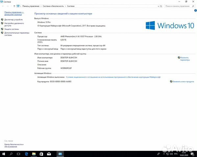This screenshot has width=197, height=157.
Task: Click the System window taskbar button
Action: [x=60, y=154]
